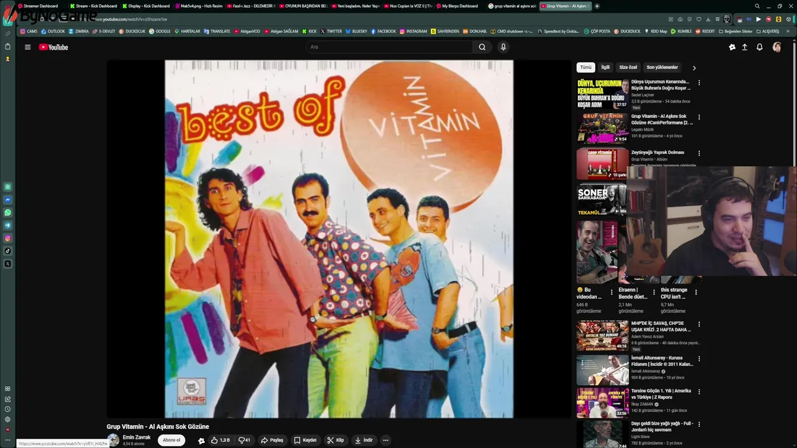Create a clip with the Klip button
Viewport: 797px width, 448px height.
pos(336,440)
